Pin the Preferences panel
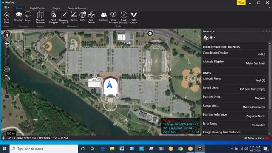 click(266, 31)
